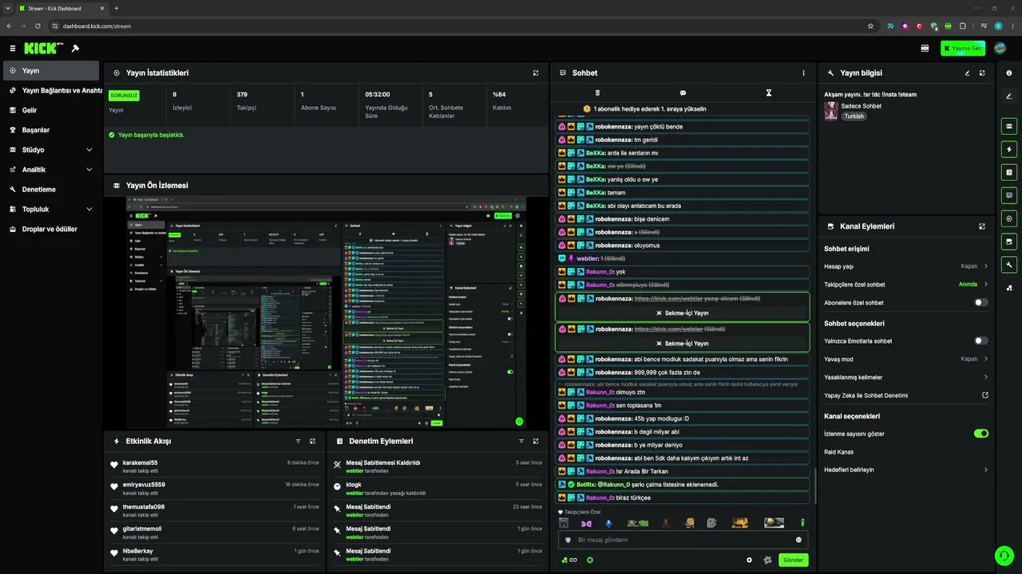Click the pin icon next to the Kick logo
The image size is (1022, 574).
coord(75,49)
